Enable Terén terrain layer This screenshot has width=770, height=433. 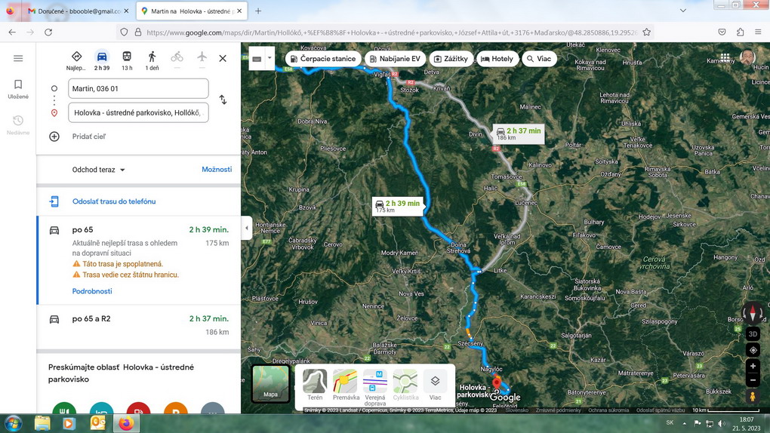315,385
